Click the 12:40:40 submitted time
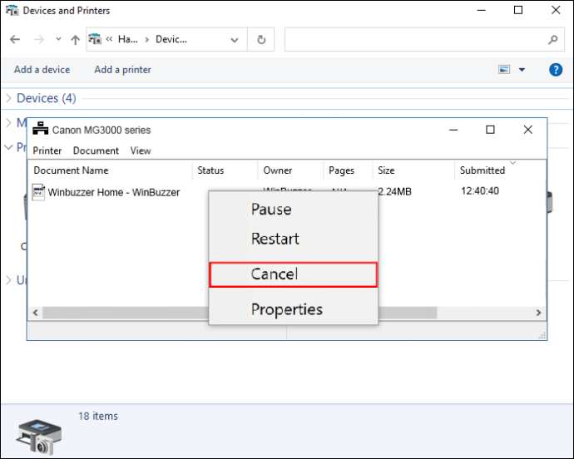574x459 pixels. [x=480, y=190]
